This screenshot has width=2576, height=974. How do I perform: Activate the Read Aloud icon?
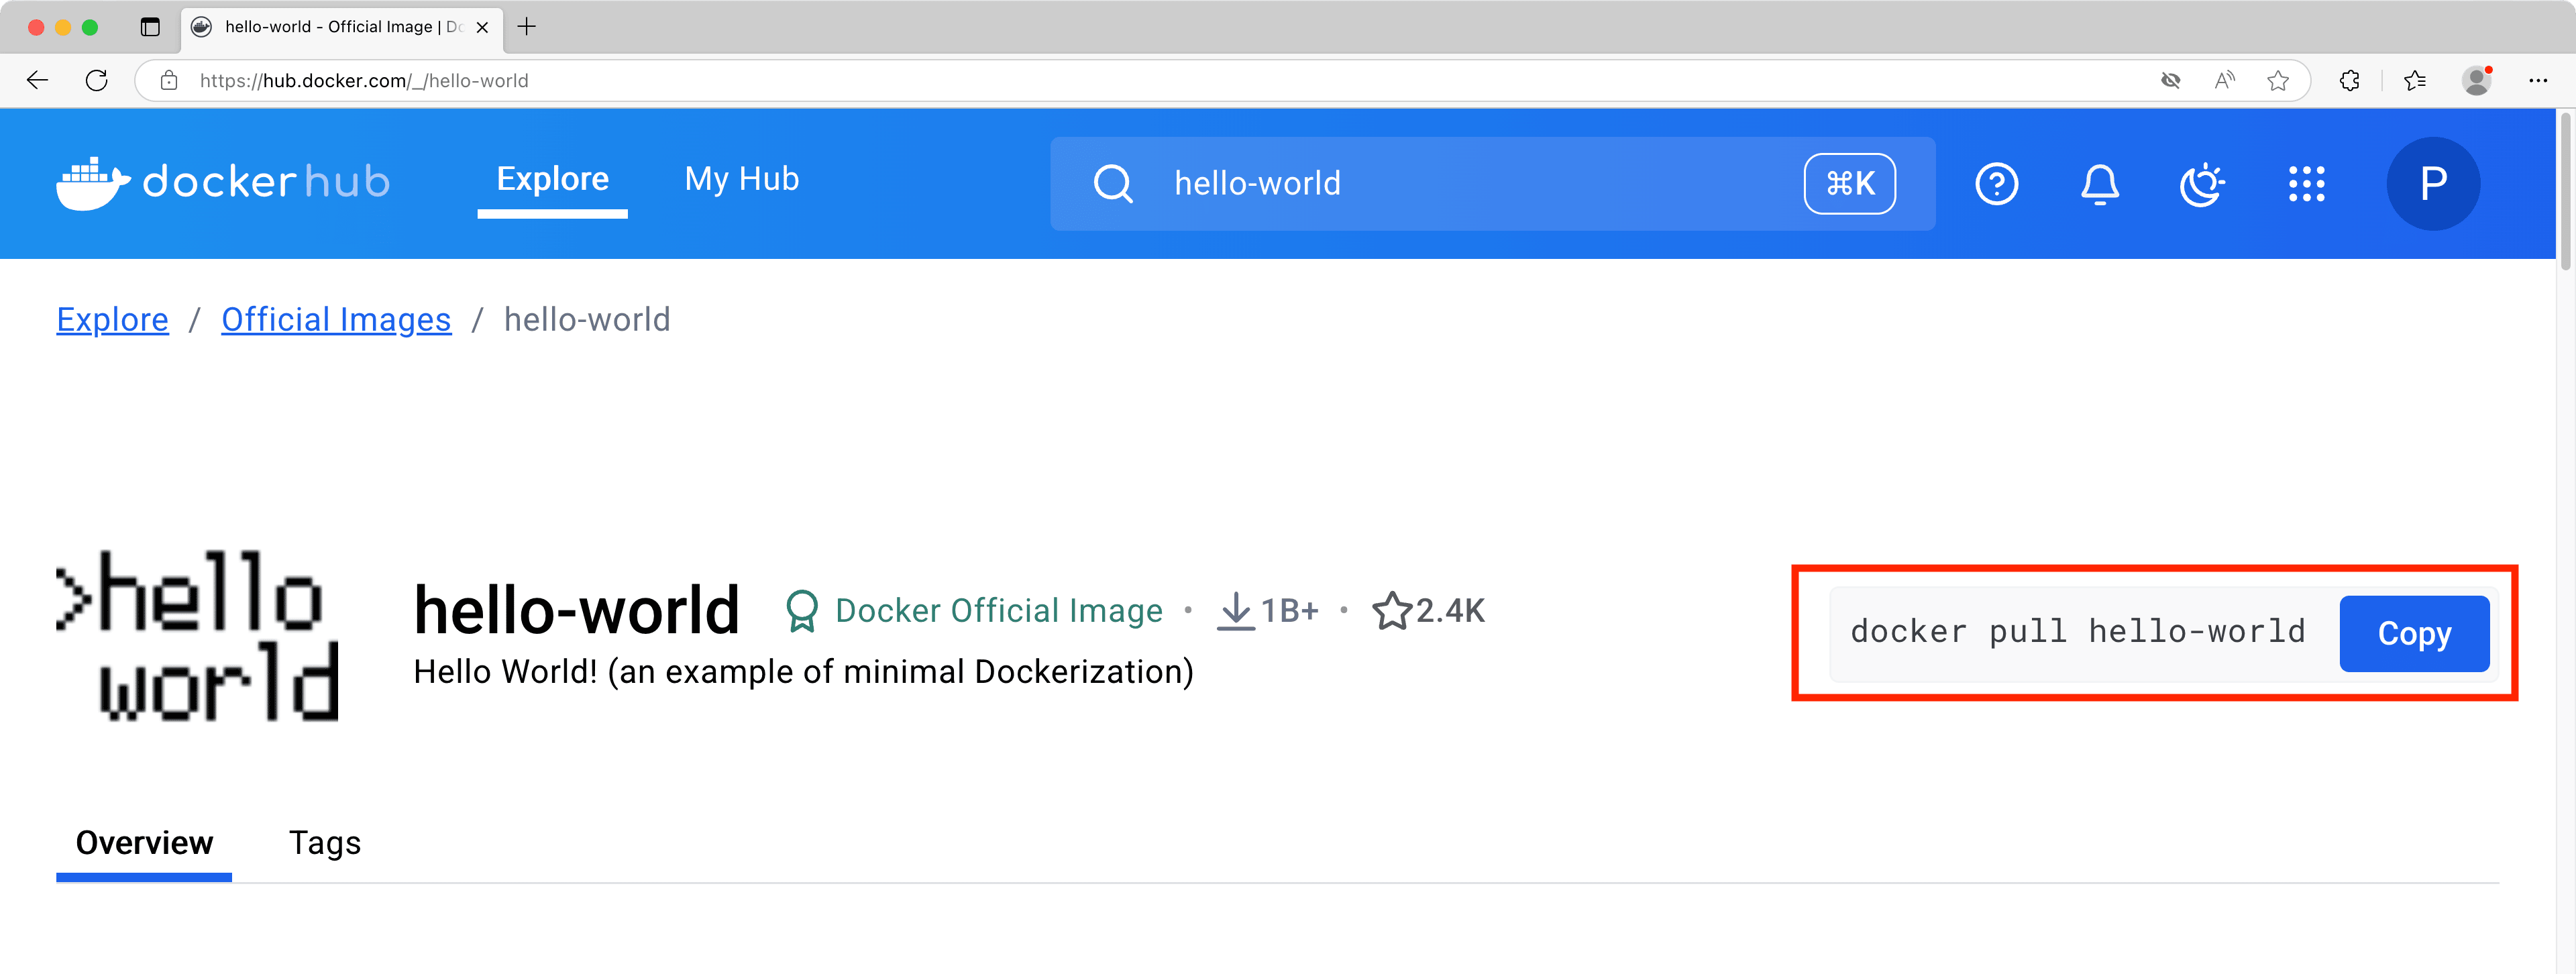coord(2224,81)
